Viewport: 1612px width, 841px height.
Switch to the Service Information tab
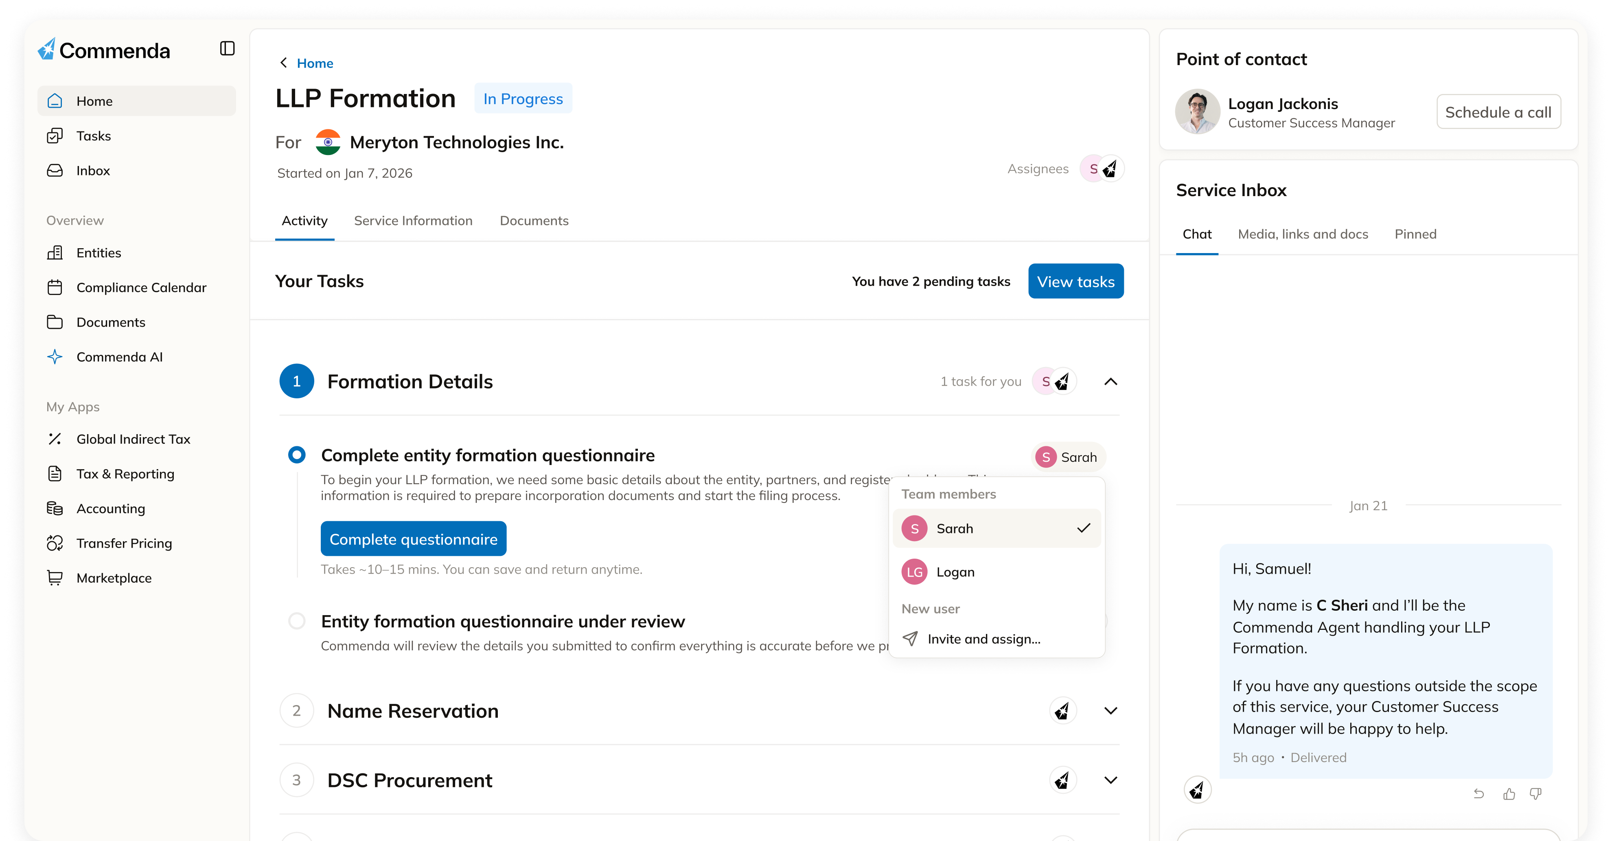[413, 221]
